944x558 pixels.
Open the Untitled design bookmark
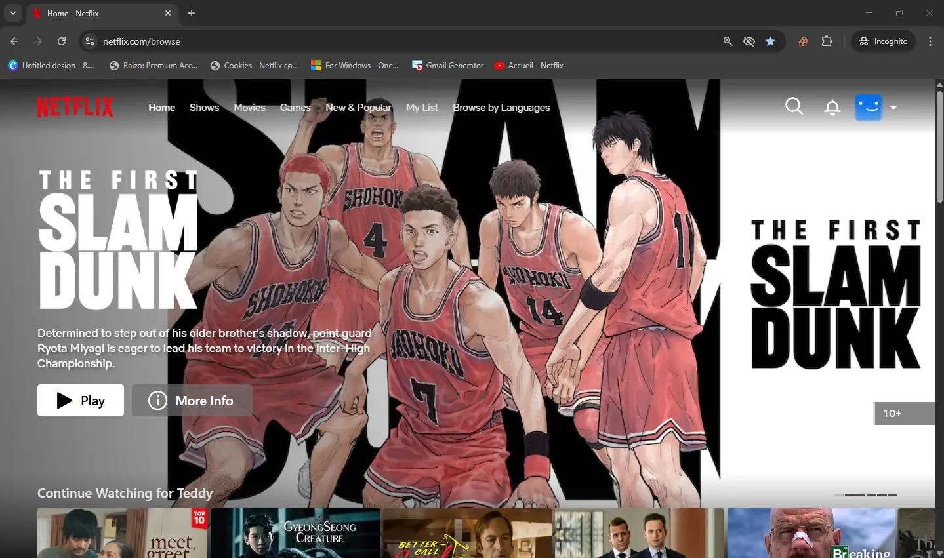[51, 66]
